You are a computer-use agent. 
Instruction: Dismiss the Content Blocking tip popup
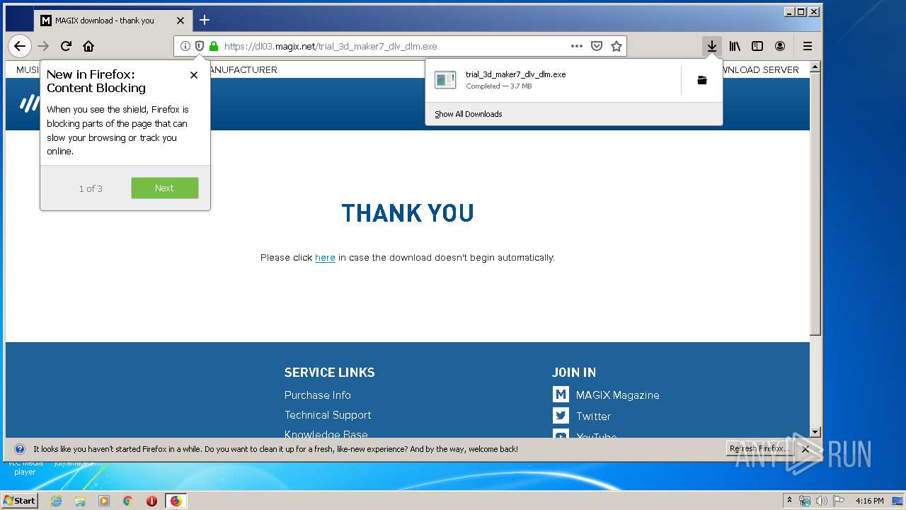point(194,75)
